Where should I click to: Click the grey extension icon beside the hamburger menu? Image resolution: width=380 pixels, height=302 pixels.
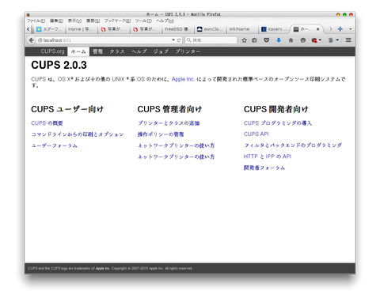[x=331, y=40]
